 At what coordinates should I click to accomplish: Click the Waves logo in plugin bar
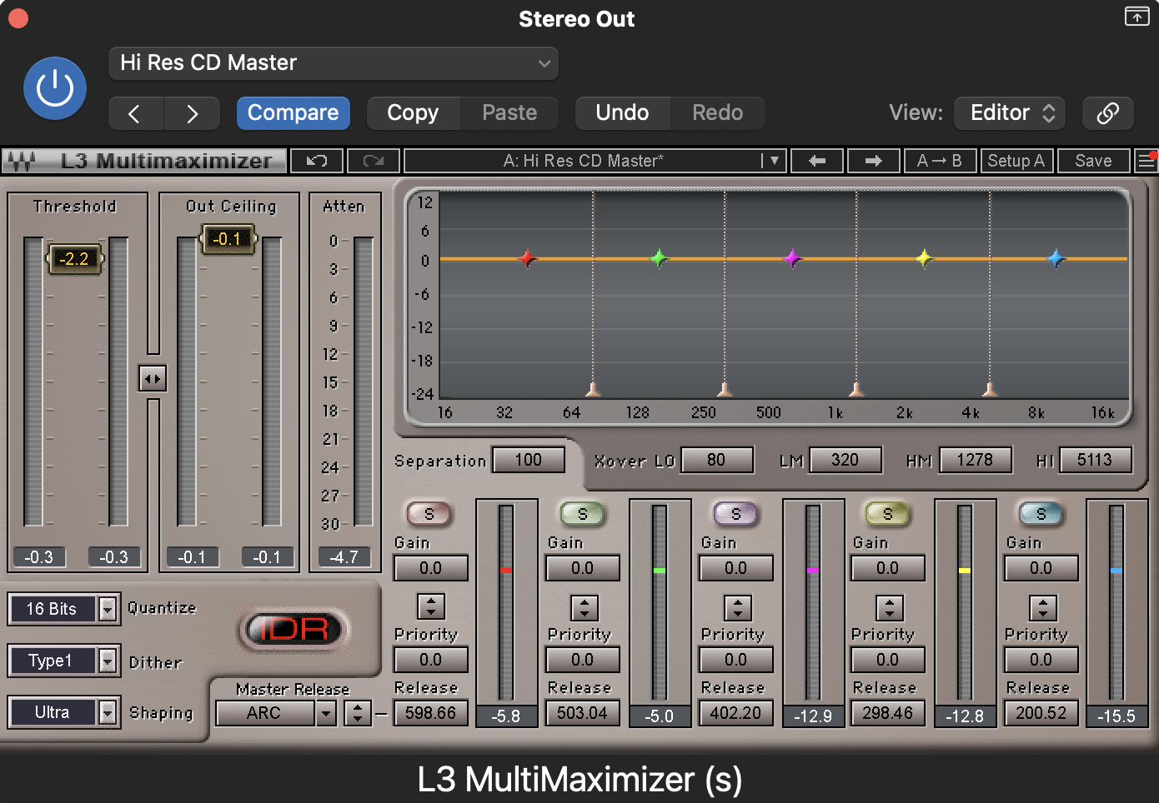pyautogui.click(x=21, y=161)
